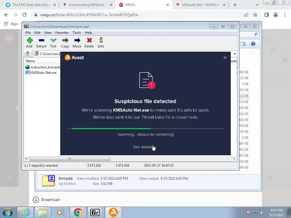Show hidden system tray icons

(x=242, y=213)
